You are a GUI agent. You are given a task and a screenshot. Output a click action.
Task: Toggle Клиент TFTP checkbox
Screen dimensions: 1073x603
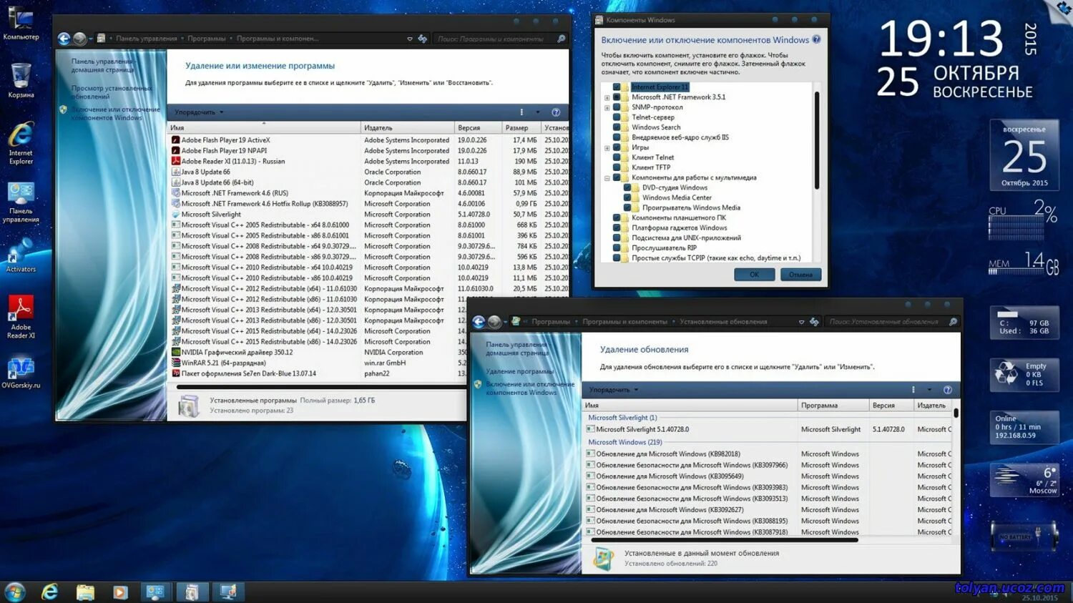[617, 167]
